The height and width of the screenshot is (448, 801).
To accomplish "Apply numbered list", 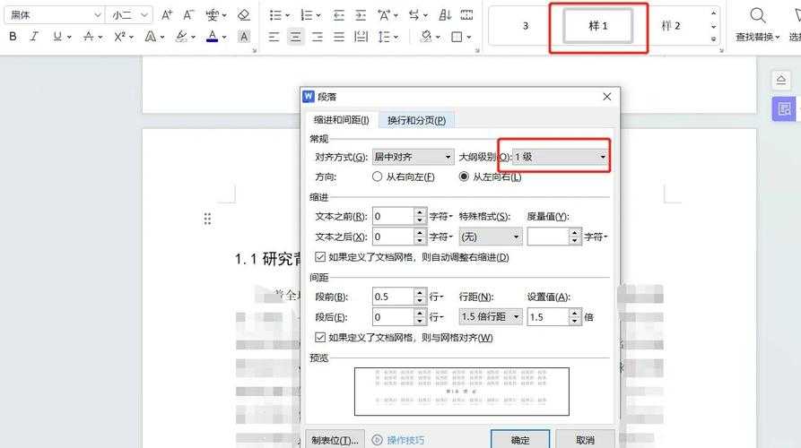I will pyautogui.click(x=307, y=15).
